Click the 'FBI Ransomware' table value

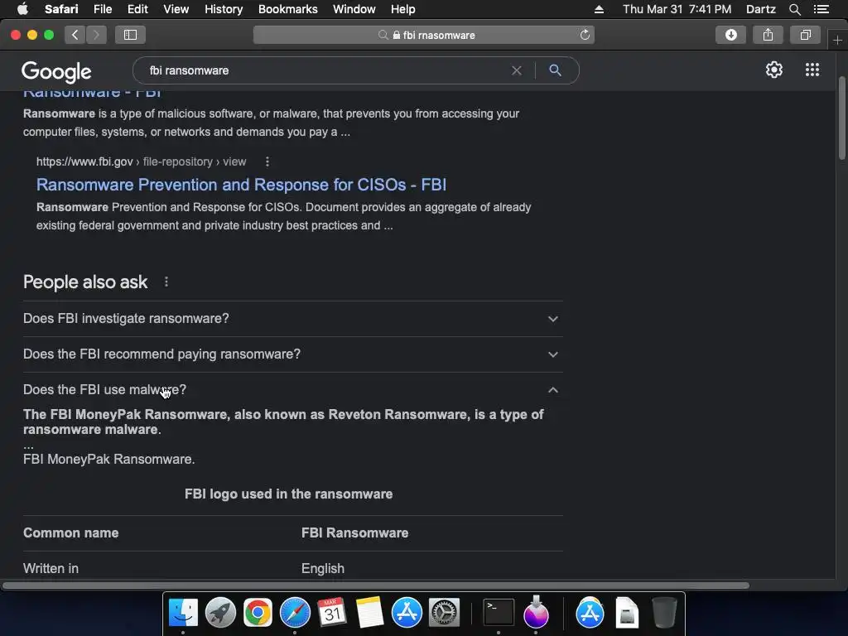tap(354, 532)
